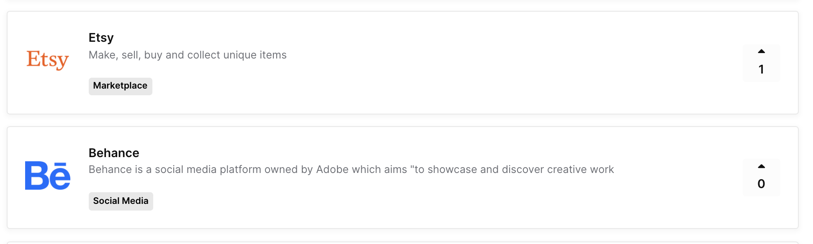
Task: Open the Behance listing title
Action: 114,153
